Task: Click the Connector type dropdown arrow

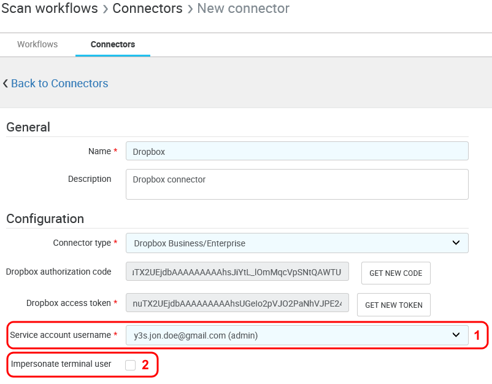Action: [456, 243]
